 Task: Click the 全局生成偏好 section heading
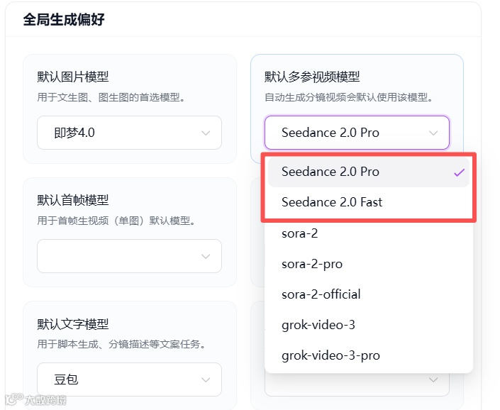(x=64, y=19)
